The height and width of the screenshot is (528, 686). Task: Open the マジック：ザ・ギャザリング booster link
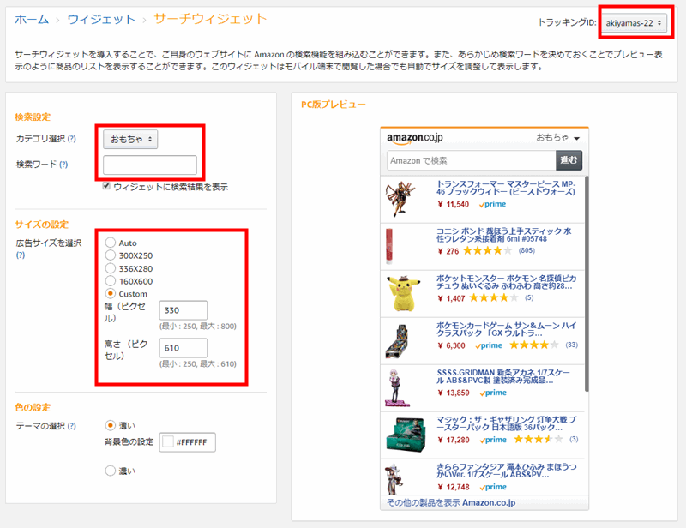(506, 423)
